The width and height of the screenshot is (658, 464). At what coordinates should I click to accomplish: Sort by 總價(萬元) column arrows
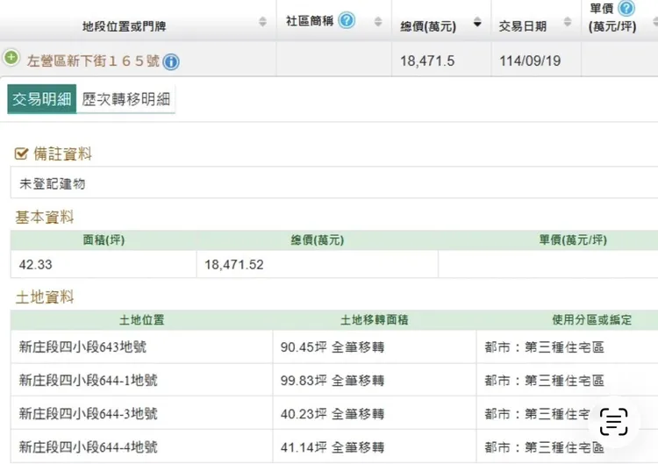point(477,22)
